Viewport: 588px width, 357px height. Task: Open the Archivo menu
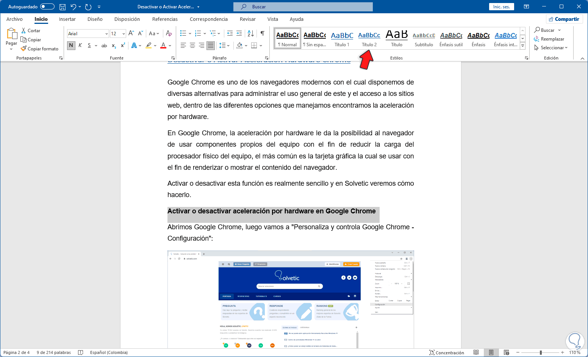14,19
